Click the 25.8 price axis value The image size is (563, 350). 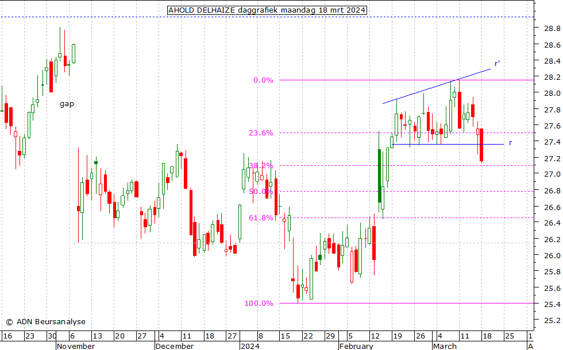click(552, 272)
